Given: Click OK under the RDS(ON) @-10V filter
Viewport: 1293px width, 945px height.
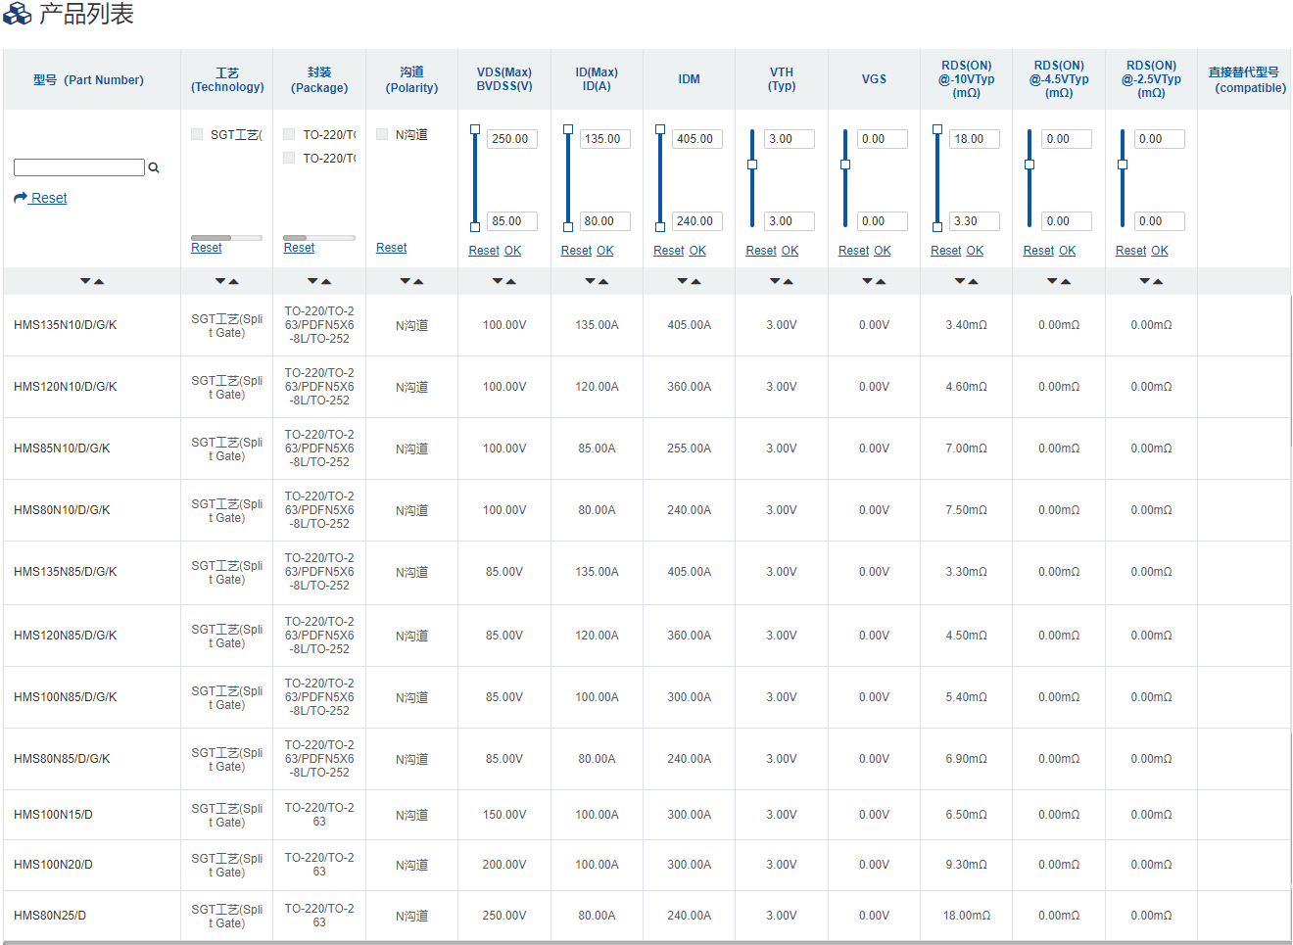Looking at the screenshot, I should 975,251.
